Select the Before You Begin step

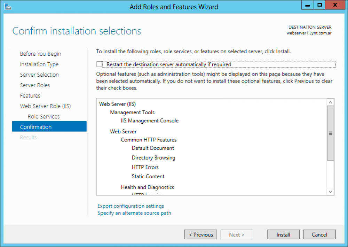40,54
